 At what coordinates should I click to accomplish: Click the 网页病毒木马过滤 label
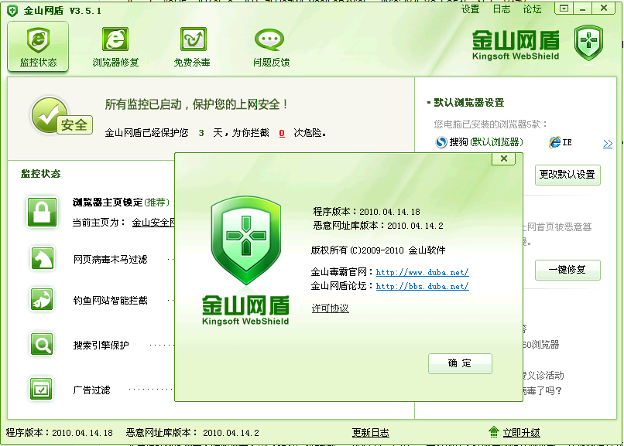point(110,260)
